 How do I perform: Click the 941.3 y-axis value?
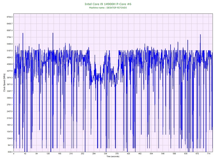click(x=10, y=145)
